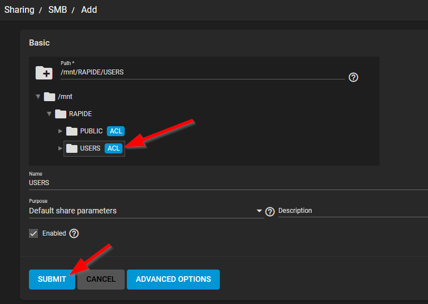
Task: Click the ACL badge next to USERS
Action: click(x=114, y=148)
